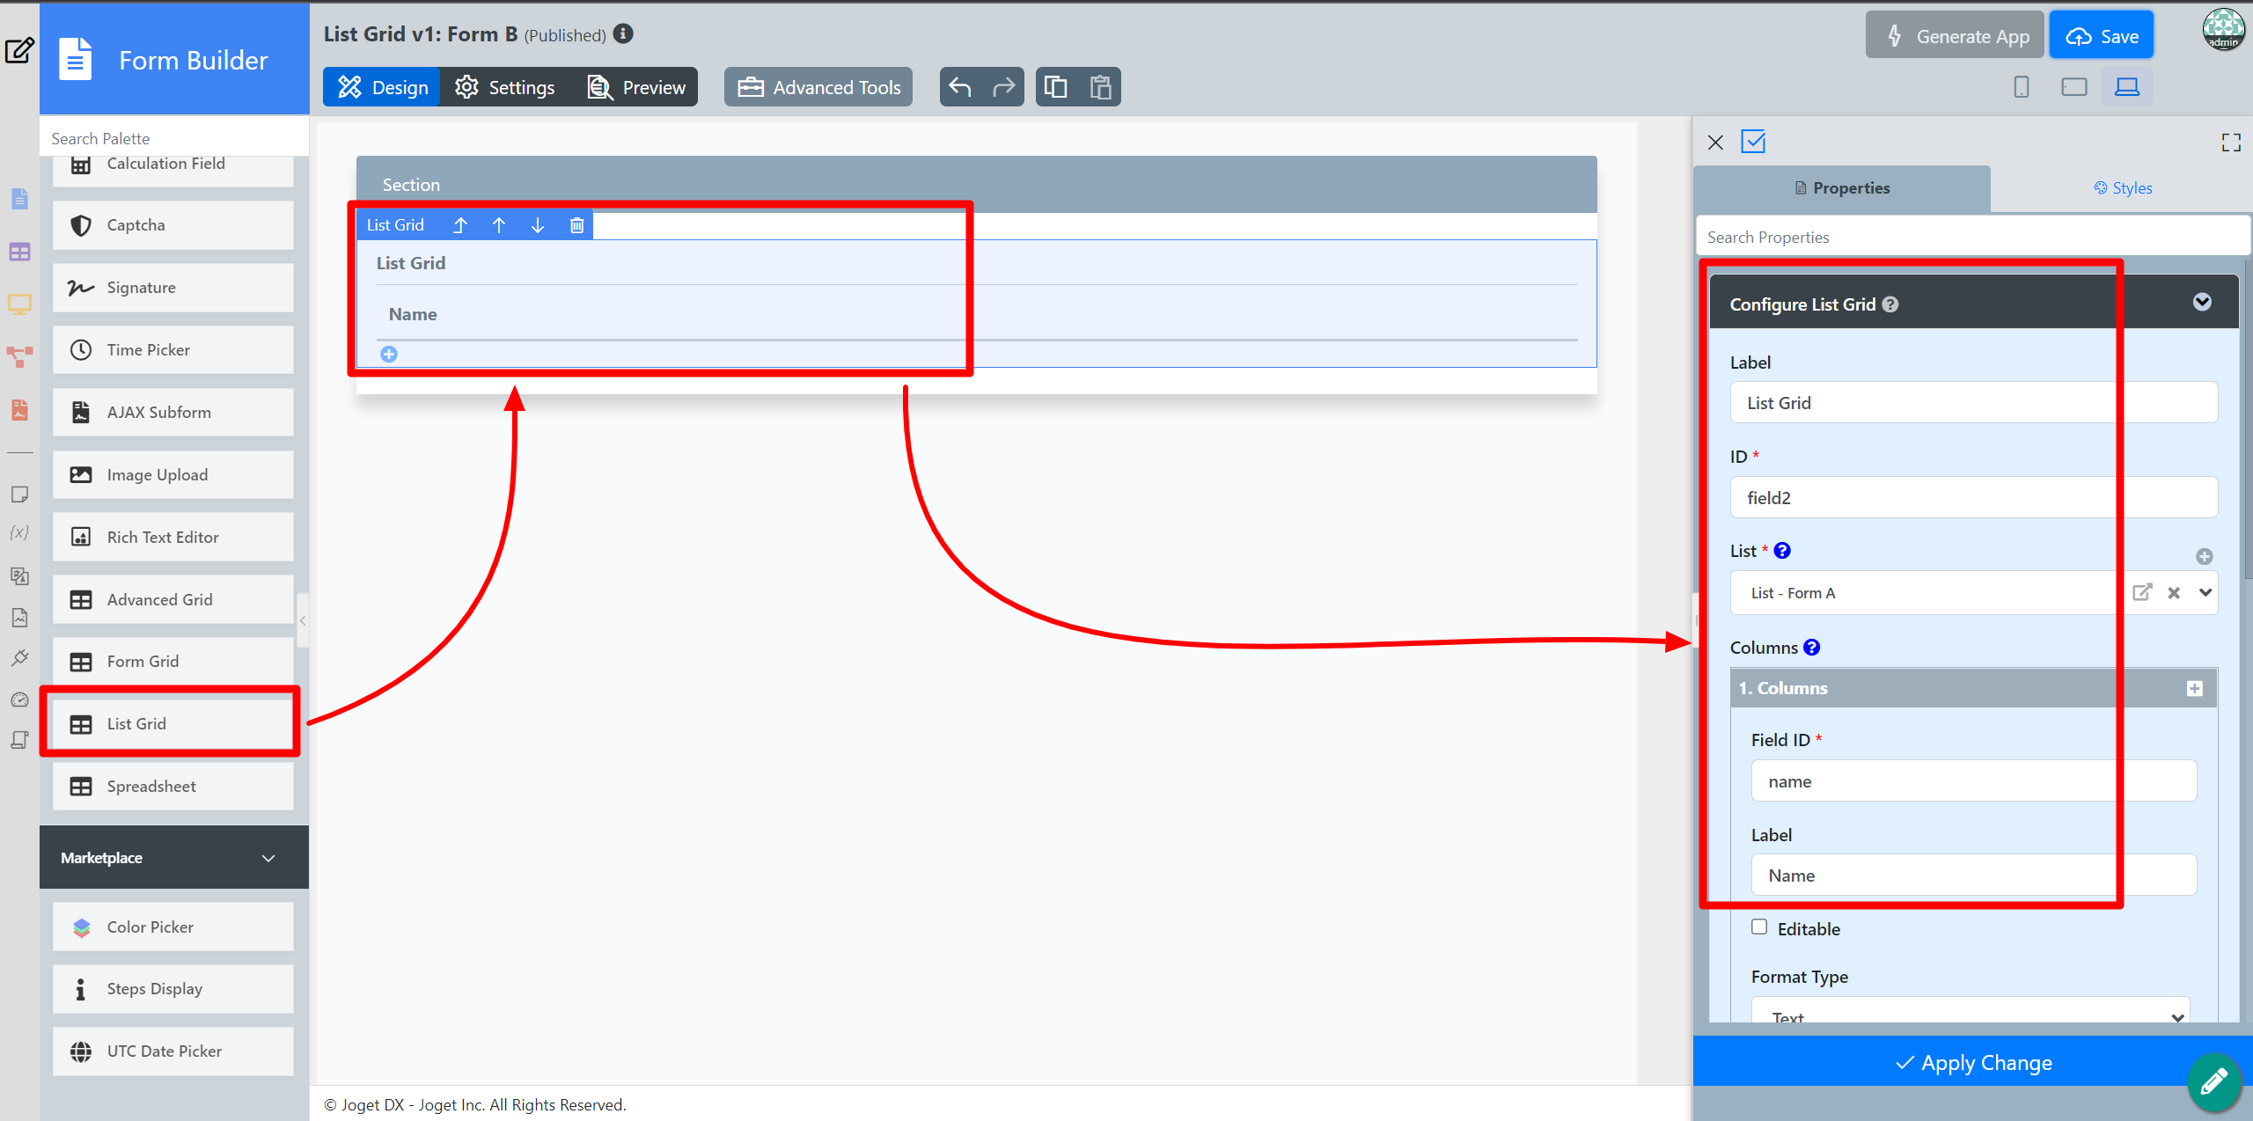The image size is (2253, 1121).
Task: Enable the Editable checkbox
Action: (1759, 927)
